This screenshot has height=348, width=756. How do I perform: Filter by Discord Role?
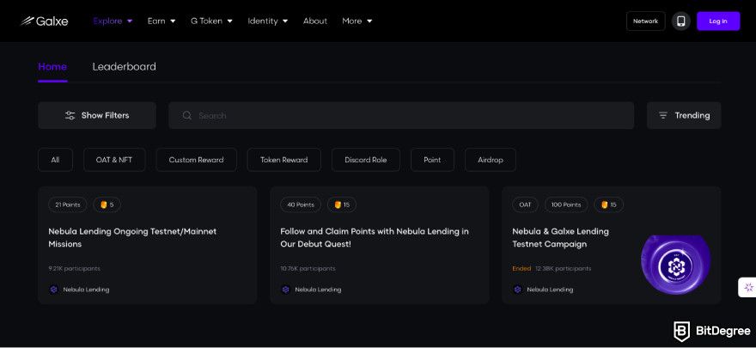click(365, 160)
